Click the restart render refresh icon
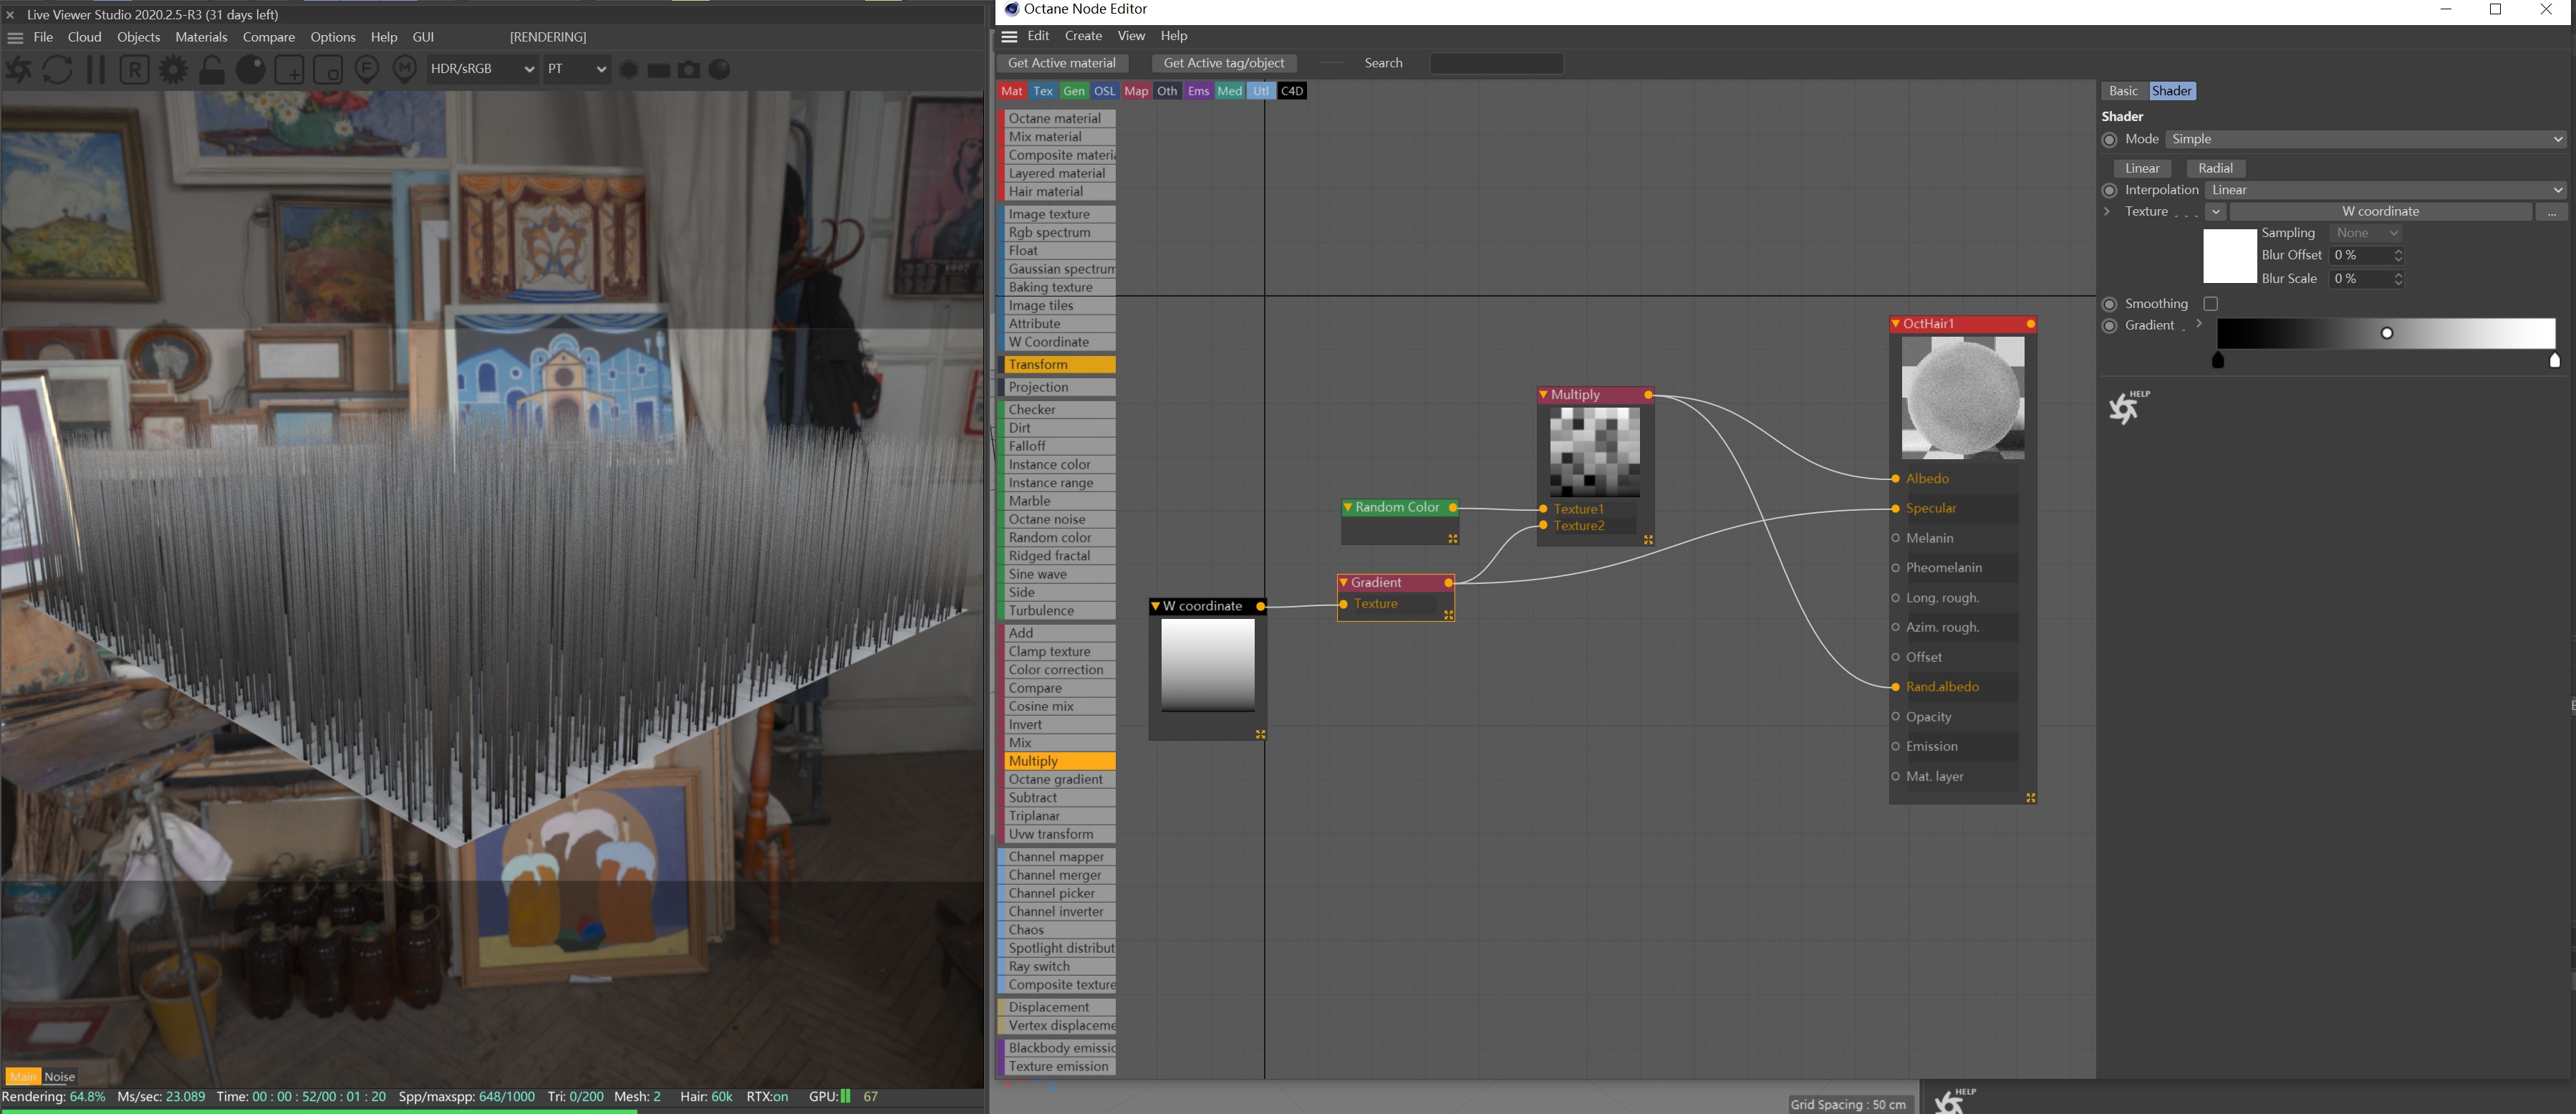 [x=57, y=70]
